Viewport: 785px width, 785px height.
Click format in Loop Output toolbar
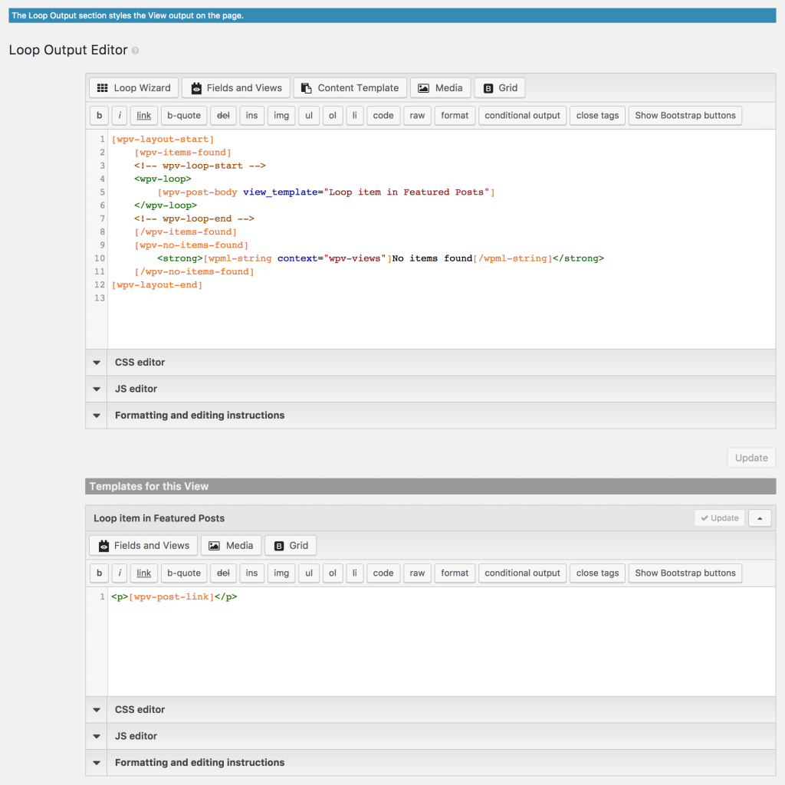click(x=455, y=116)
